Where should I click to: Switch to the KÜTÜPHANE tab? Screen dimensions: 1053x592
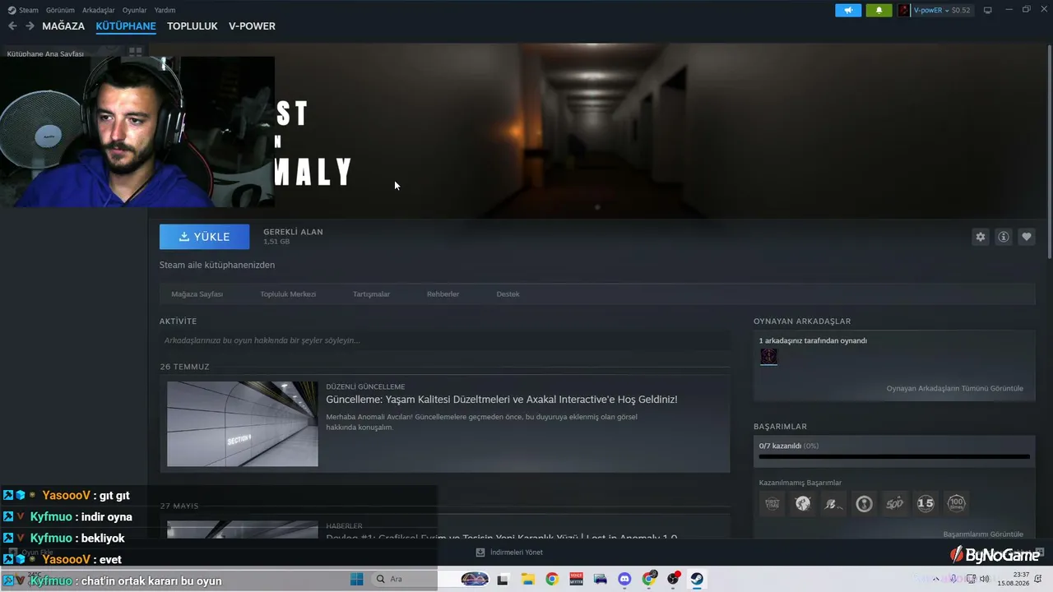pos(126,26)
